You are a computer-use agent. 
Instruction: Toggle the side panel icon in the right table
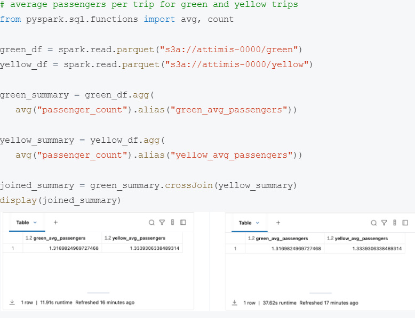(x=405, y=223)
